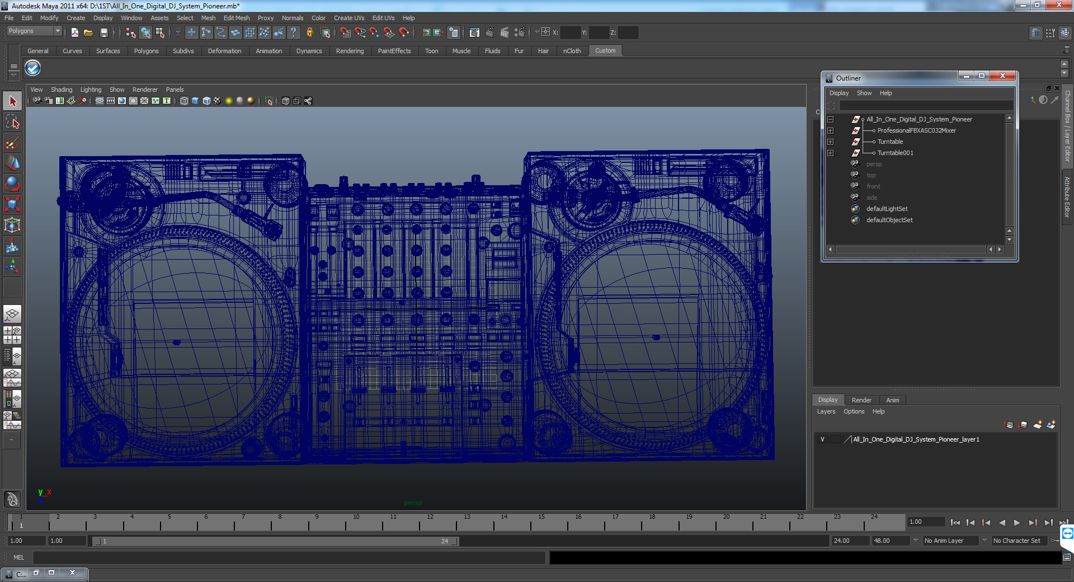Click the Select Camera icon in viewport toolbar

37,101
